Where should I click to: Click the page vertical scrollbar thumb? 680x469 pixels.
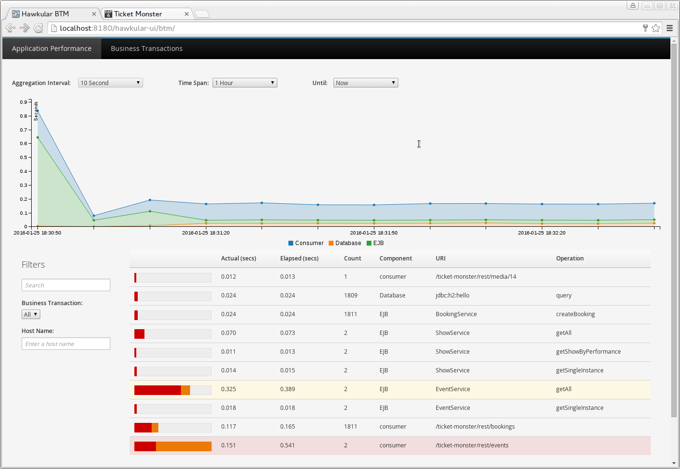tap(674, 231)
